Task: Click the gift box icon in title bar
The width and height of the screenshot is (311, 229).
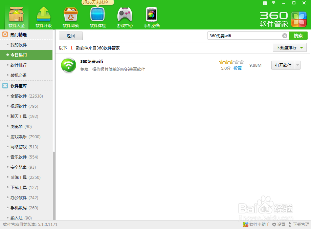Action: coord(265,3)
